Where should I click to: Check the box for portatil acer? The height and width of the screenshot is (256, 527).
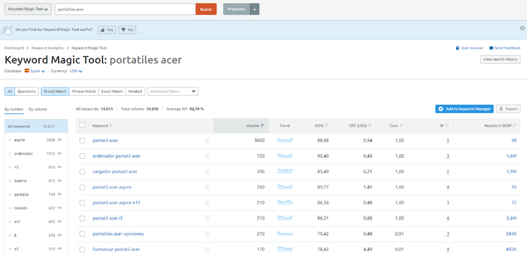82,141
